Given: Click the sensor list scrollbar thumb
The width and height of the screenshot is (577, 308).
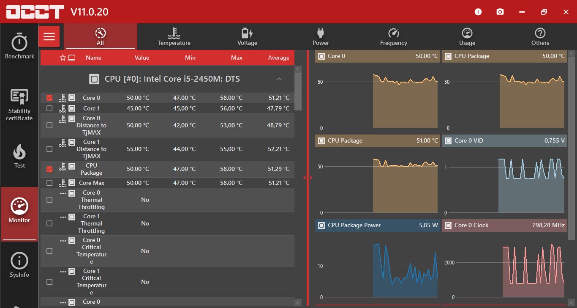Looking at the screenshot, I should coord(298,91).
